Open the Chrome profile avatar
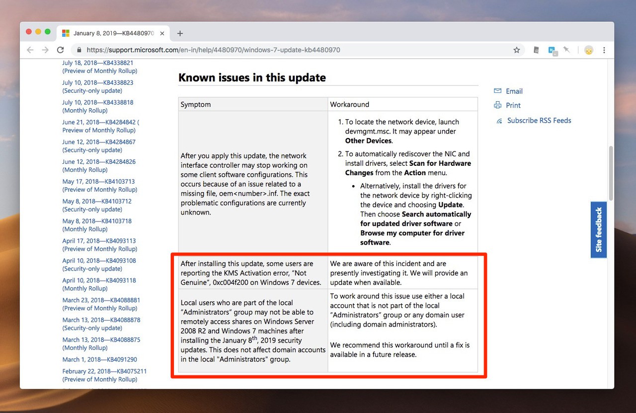This screenshot has height=413, width=636. tap(589, 50)
